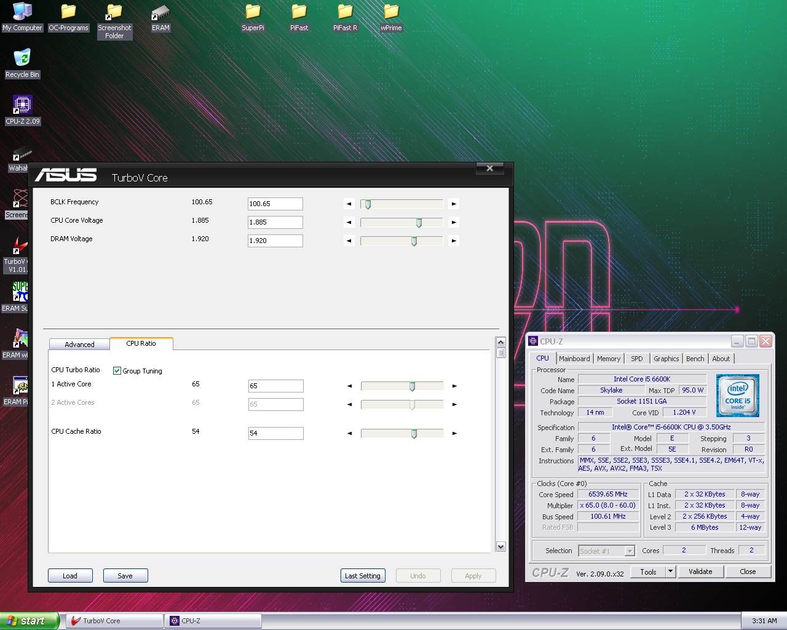Select CPU-Z taskbar button
787x630 pixels.
(x=213, y=621)
